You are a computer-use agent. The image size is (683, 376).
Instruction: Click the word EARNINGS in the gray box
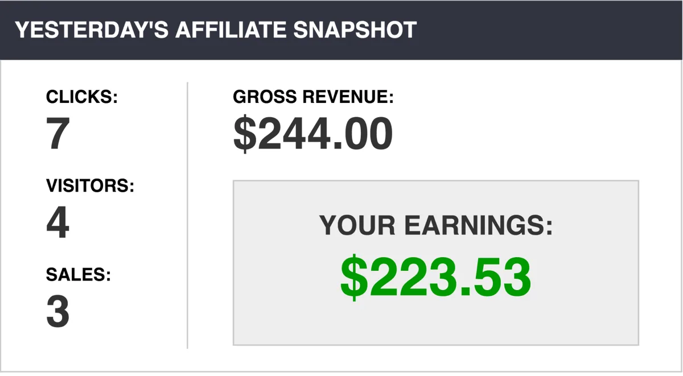coord(478,225)
